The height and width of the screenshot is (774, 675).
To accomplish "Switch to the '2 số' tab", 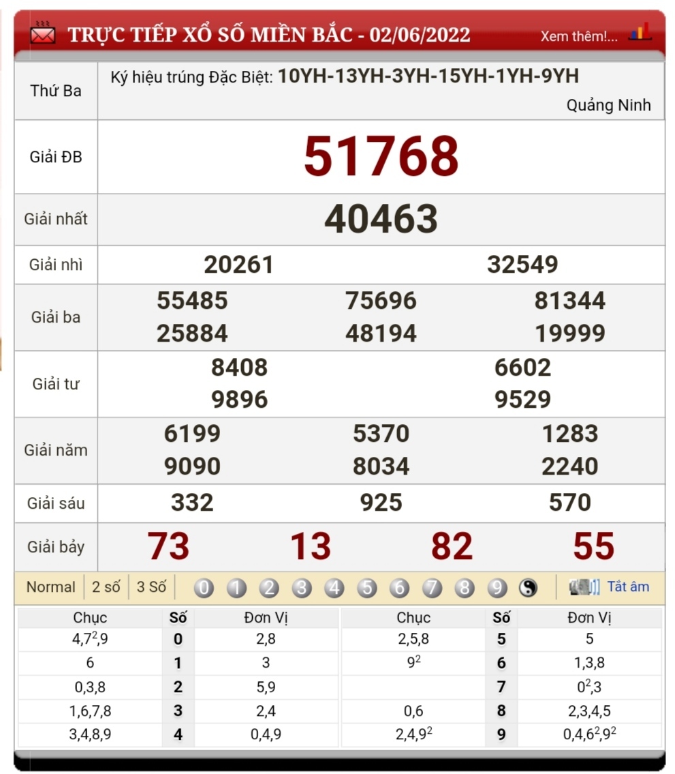I will (x=106, y=587).
